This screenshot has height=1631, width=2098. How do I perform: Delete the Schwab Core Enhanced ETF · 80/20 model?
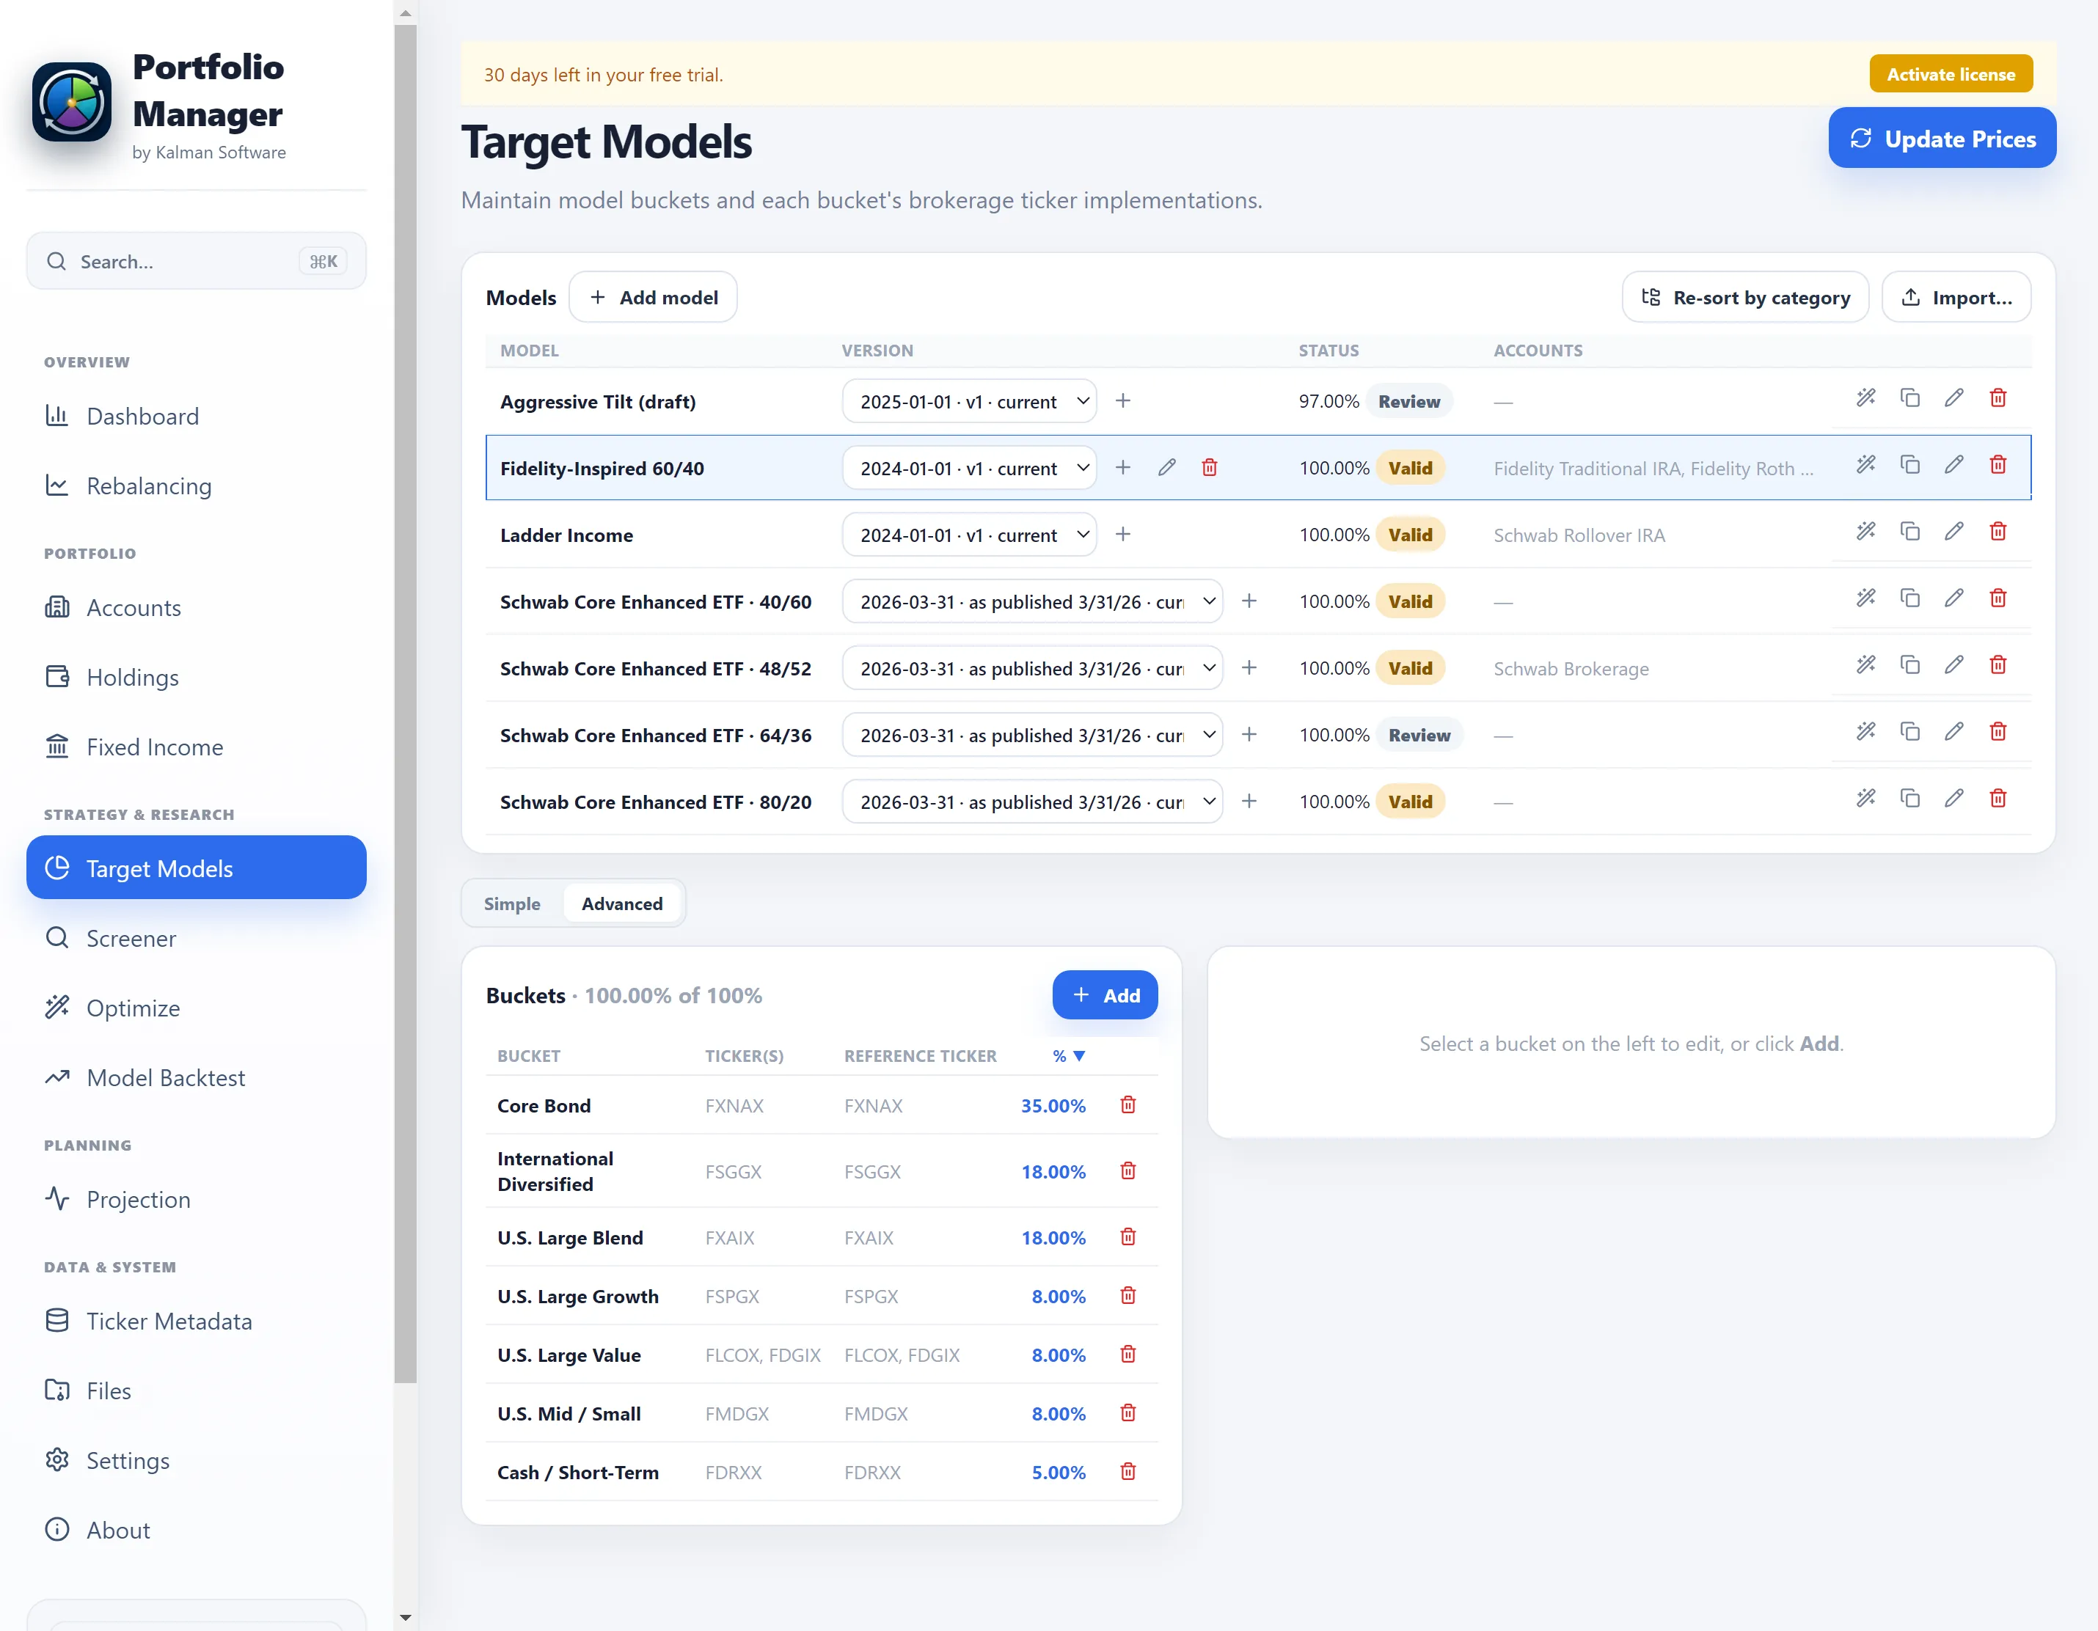(x=1998, y=799)
